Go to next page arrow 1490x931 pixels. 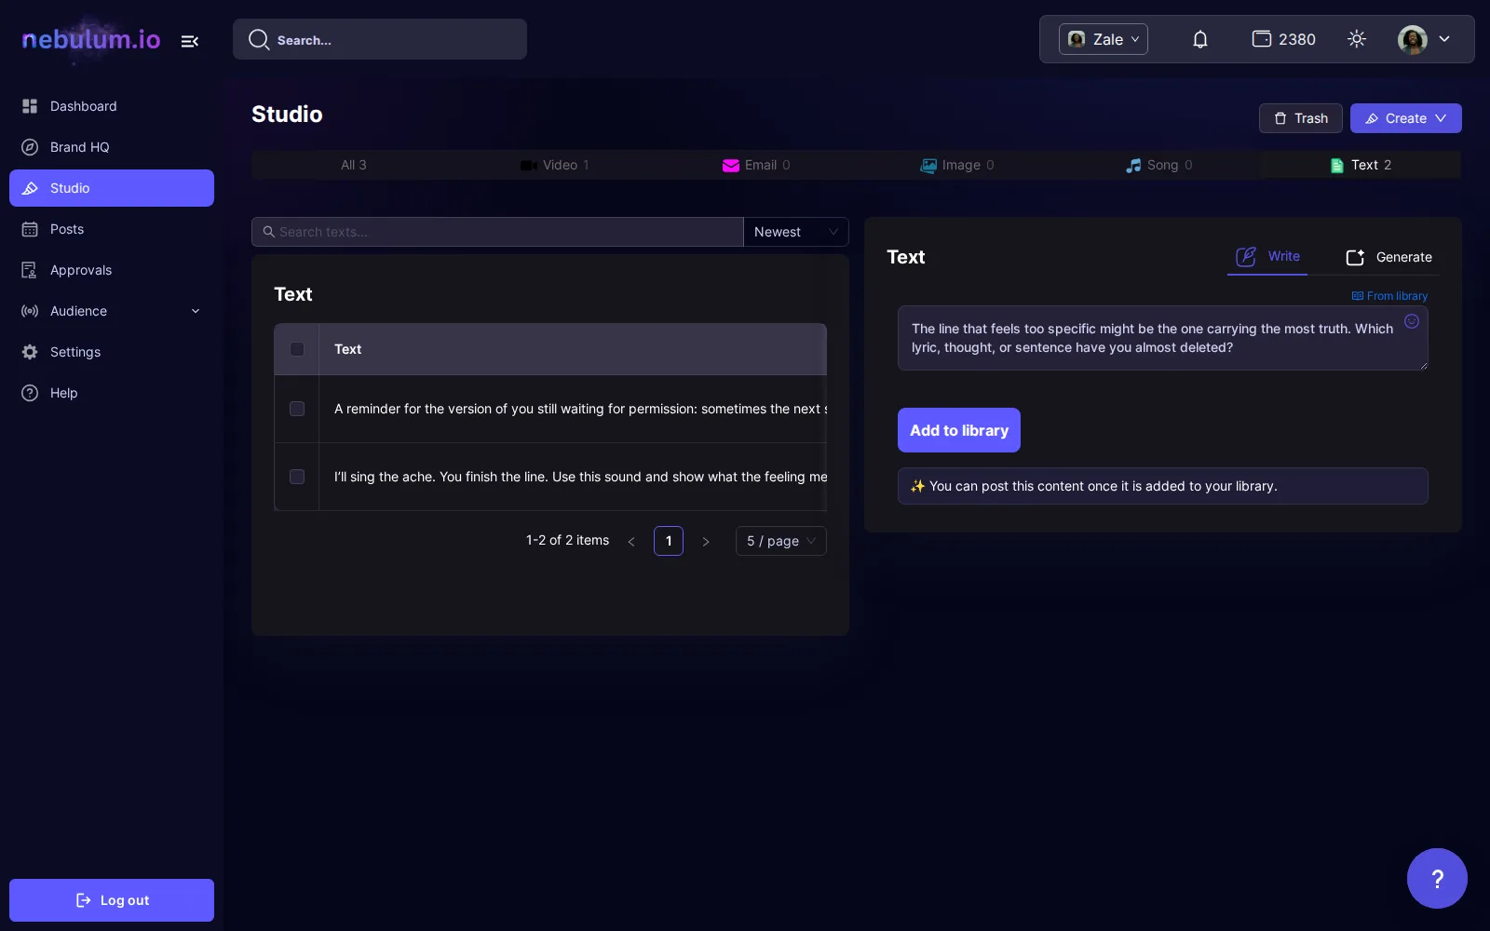point(706,541)
